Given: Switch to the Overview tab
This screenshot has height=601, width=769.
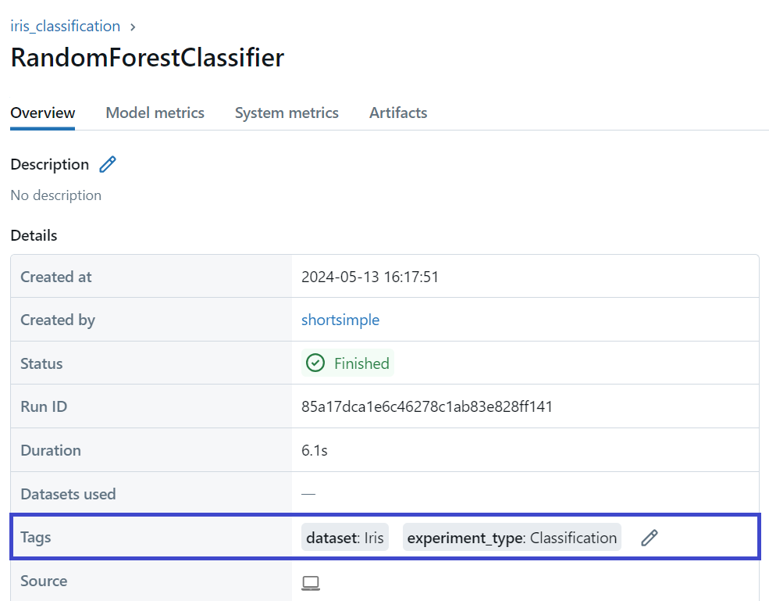Looking at the screenshot, I should (43, 113).
